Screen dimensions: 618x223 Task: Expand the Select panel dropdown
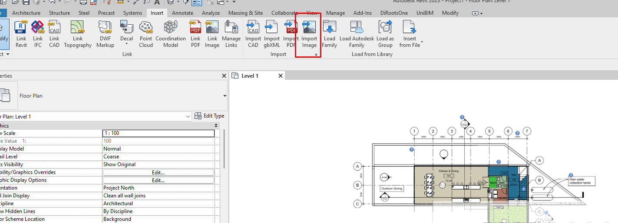click(x=9, y=54)
